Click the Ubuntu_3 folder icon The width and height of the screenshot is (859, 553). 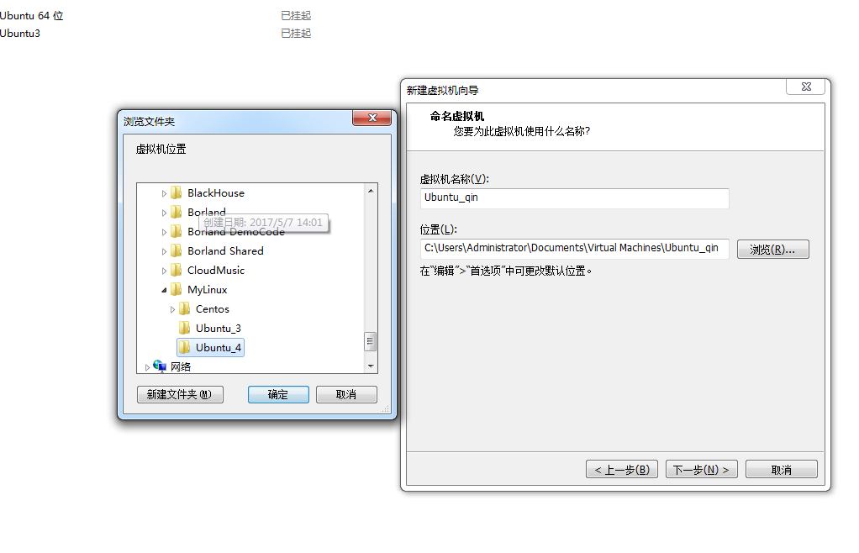[185, 328]
